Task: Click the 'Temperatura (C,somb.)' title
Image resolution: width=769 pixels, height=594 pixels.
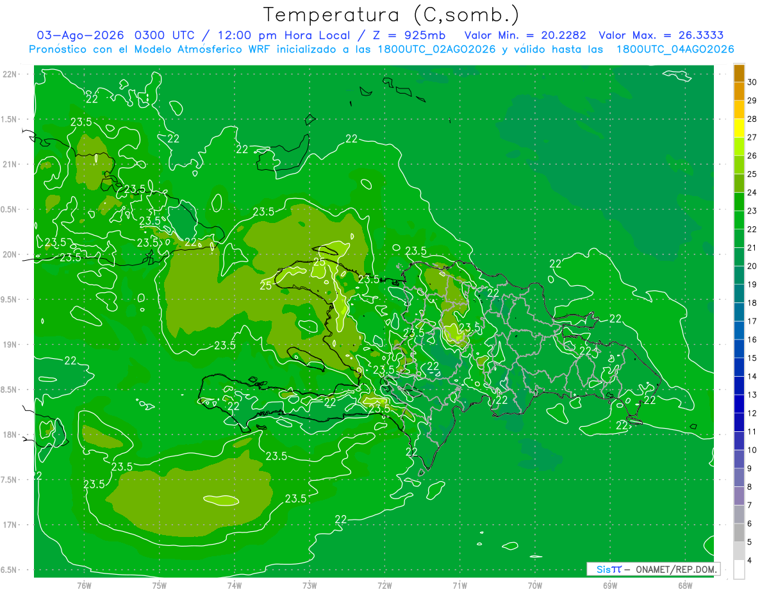Action: (392, 15)
